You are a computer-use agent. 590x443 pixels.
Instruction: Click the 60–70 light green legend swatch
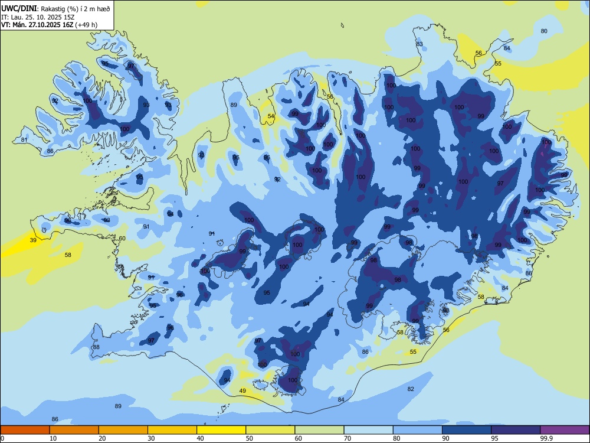click(319, 430)
